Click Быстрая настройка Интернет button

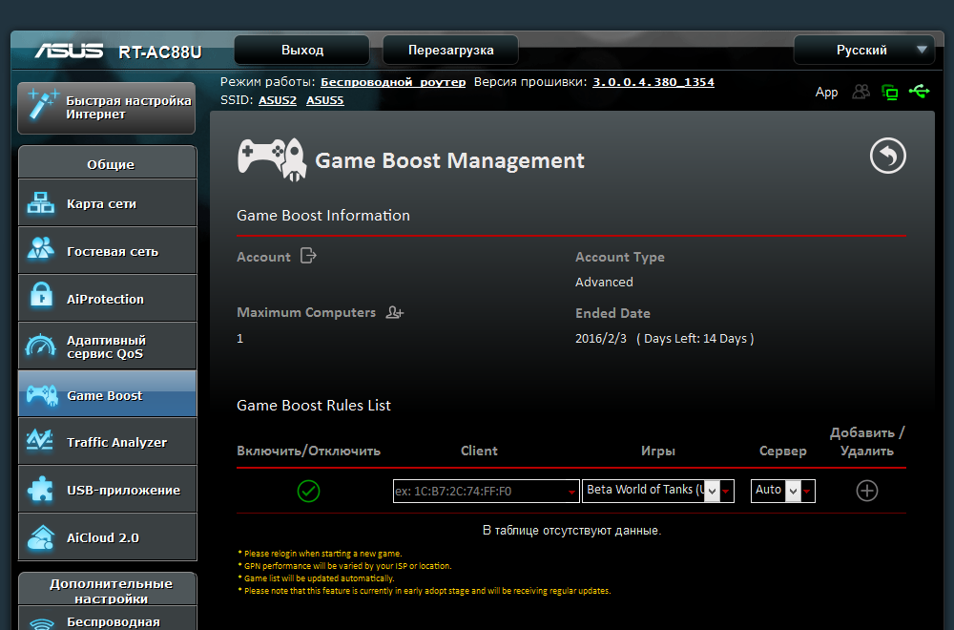[x=107, y=108]
